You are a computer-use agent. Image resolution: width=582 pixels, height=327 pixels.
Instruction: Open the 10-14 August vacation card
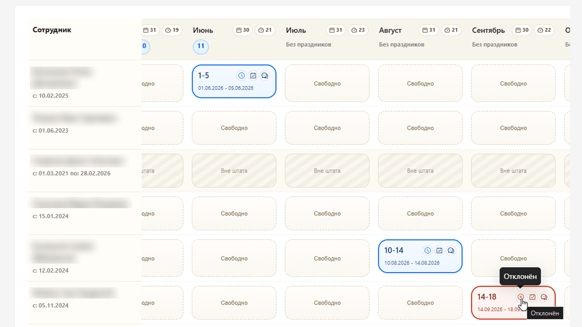pyautogui.click(x=420, y=256)
